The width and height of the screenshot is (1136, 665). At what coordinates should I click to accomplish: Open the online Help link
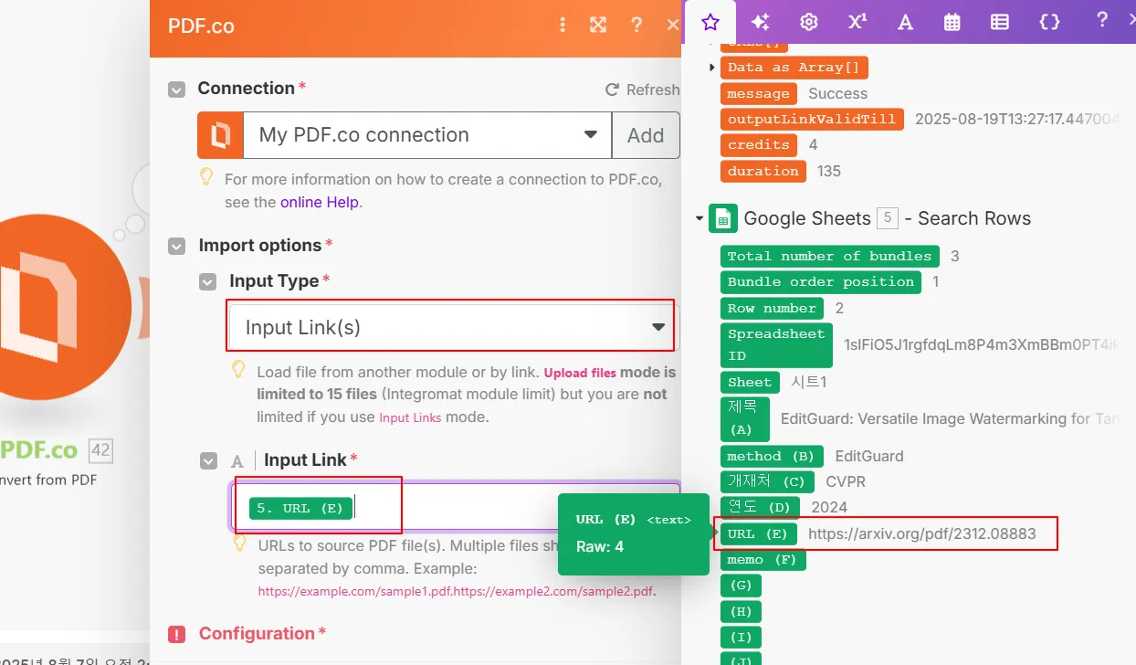(x=320, y=202)
